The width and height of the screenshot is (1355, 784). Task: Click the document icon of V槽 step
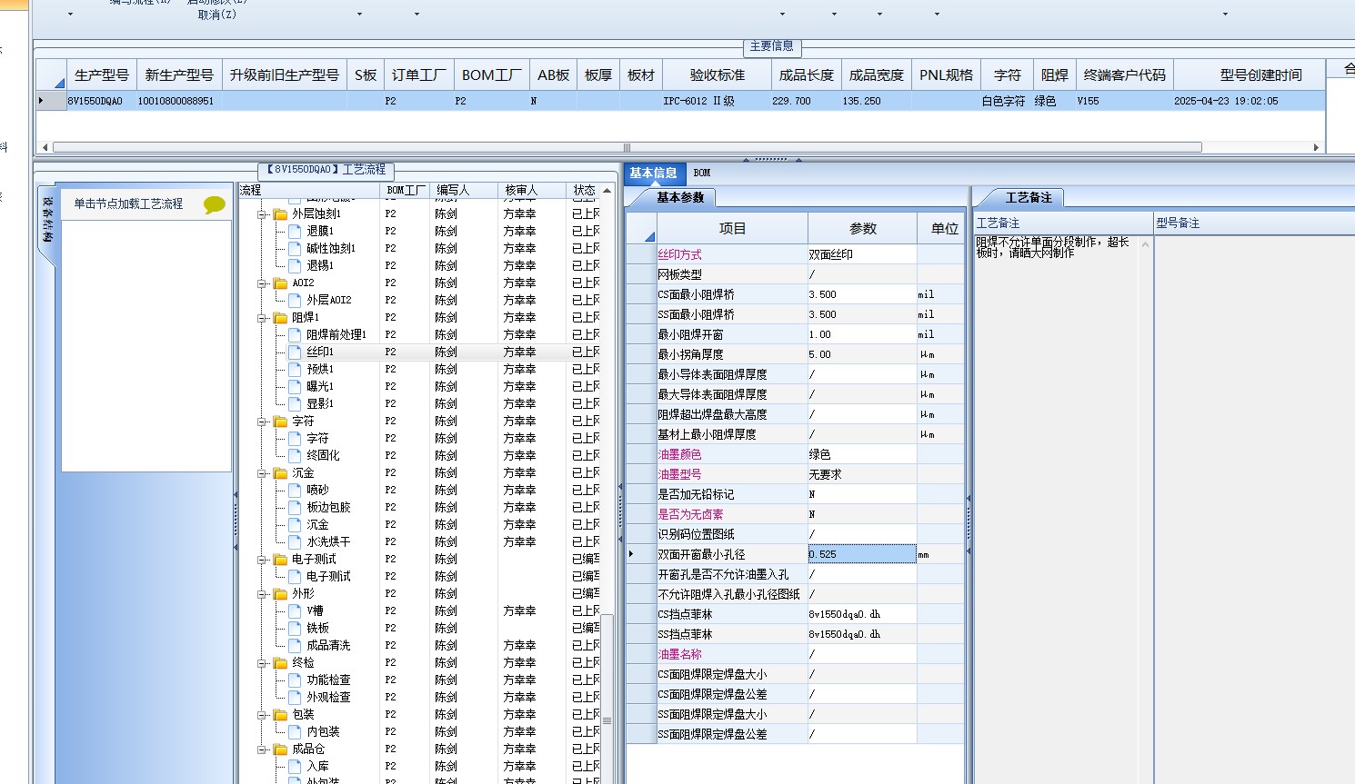point(296,610)
